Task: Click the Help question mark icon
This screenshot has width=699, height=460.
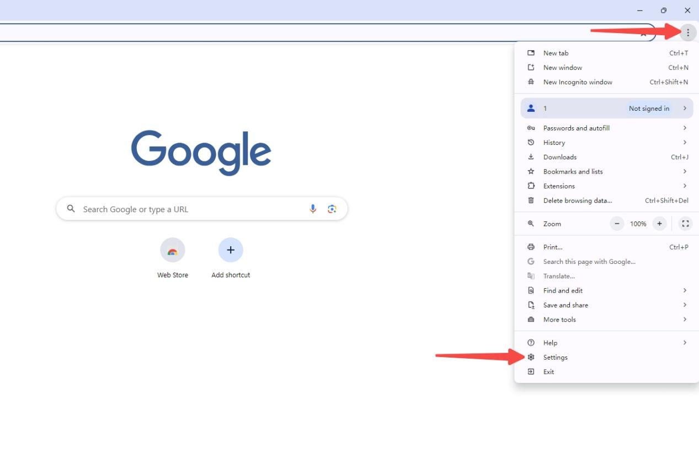Action: 531,343
